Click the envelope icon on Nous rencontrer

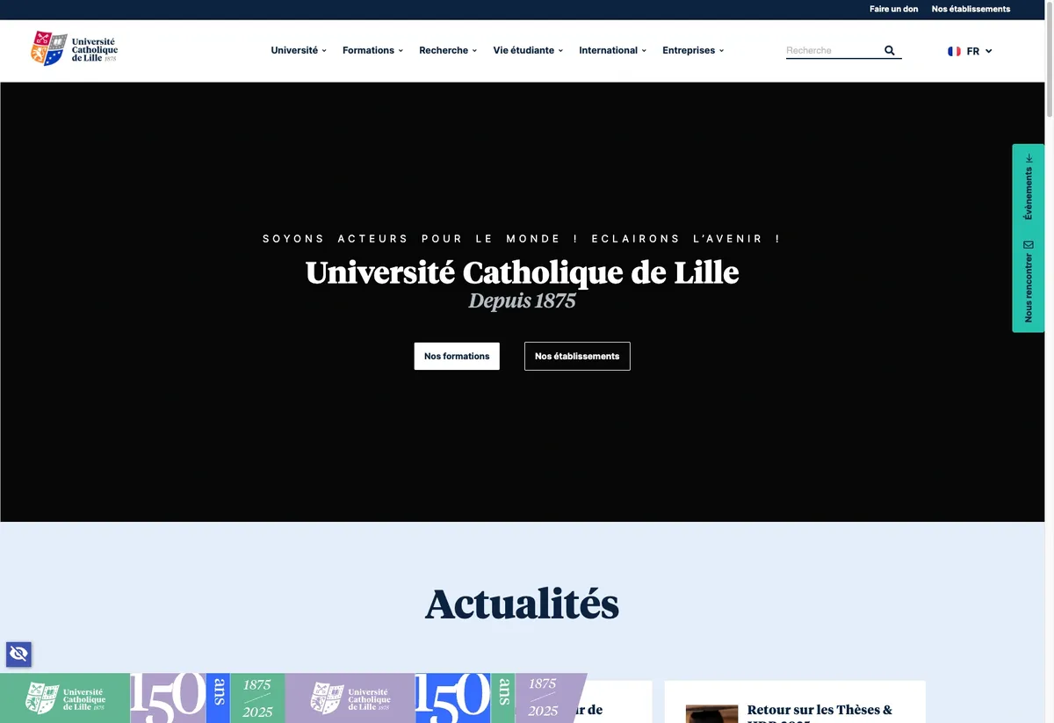[1029, 245]
